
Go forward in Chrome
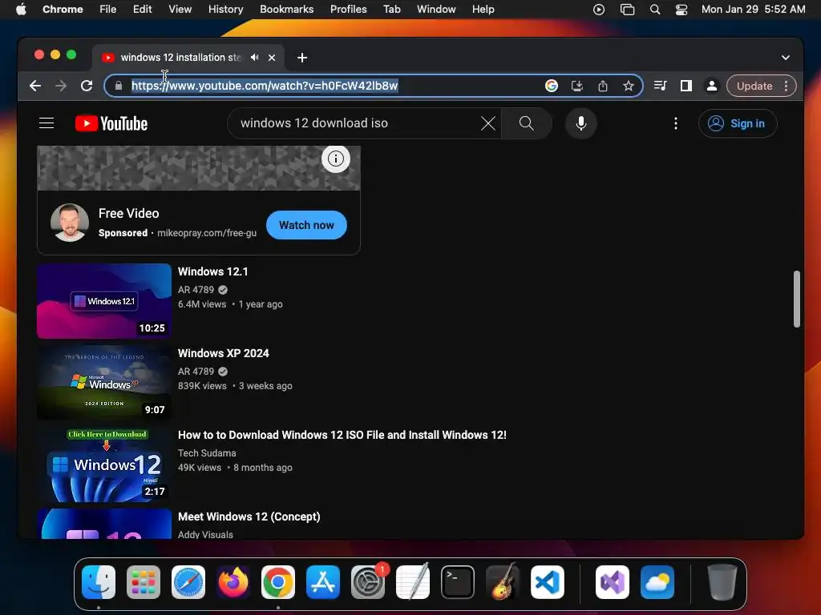(x=61, y=86)
